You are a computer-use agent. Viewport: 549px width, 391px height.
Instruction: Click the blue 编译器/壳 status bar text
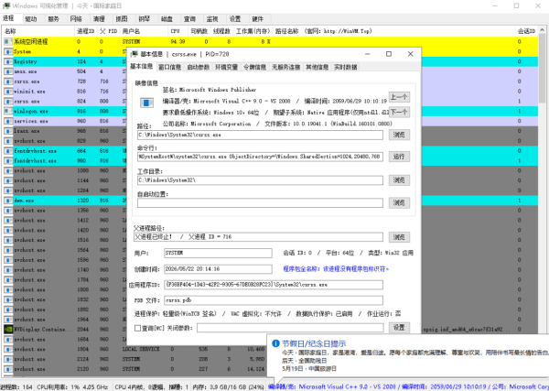[408, 386]
